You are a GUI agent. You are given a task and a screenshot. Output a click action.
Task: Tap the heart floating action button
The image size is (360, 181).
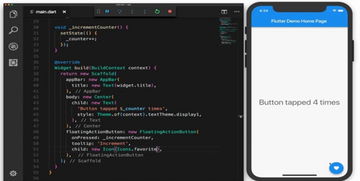pos(336,168)
